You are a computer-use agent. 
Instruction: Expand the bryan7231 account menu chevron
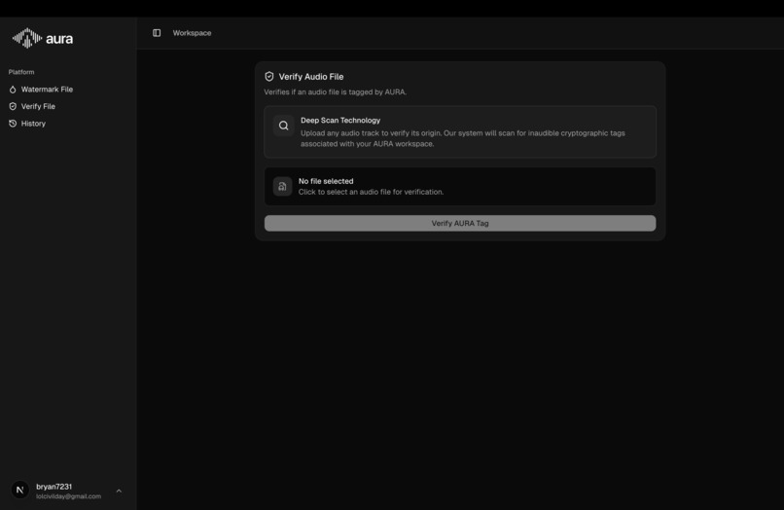coord(119,491)
